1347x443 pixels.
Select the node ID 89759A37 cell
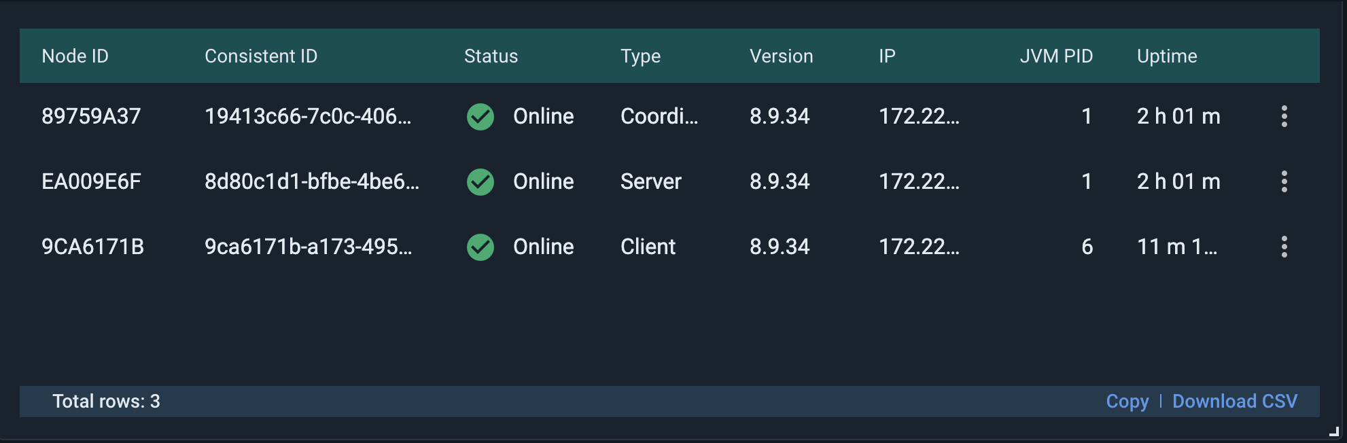pos(91,116)
